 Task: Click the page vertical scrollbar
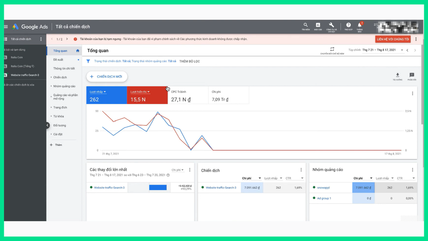click(422, 85)
